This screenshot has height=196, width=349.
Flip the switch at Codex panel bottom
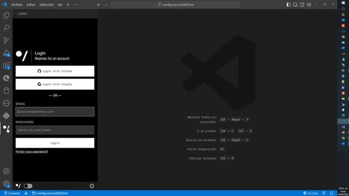pyautogui.click(x=28, y=186)
